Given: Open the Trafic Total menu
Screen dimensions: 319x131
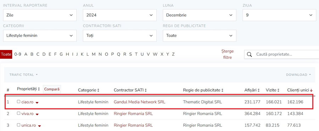Looking at the screenshot, I should [23, 75].
